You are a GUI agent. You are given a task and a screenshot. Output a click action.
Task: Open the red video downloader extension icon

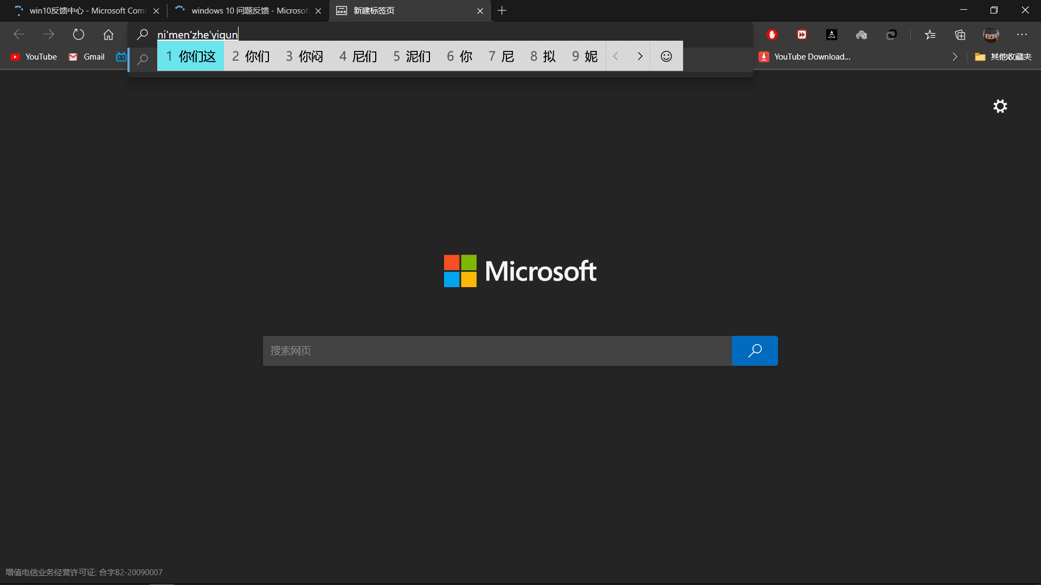(x=802, y=35)
